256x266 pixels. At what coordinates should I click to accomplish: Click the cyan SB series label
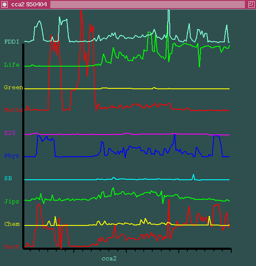(8, 178)
